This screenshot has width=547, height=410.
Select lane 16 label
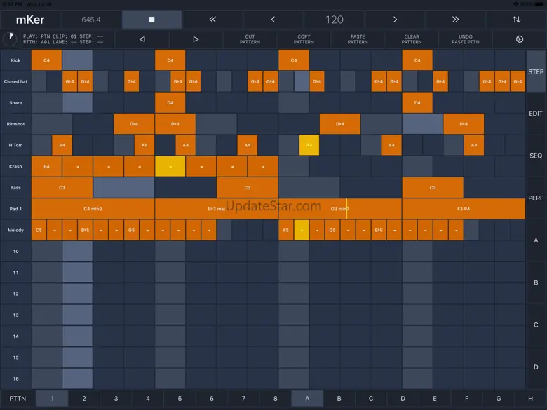[15, 378]
